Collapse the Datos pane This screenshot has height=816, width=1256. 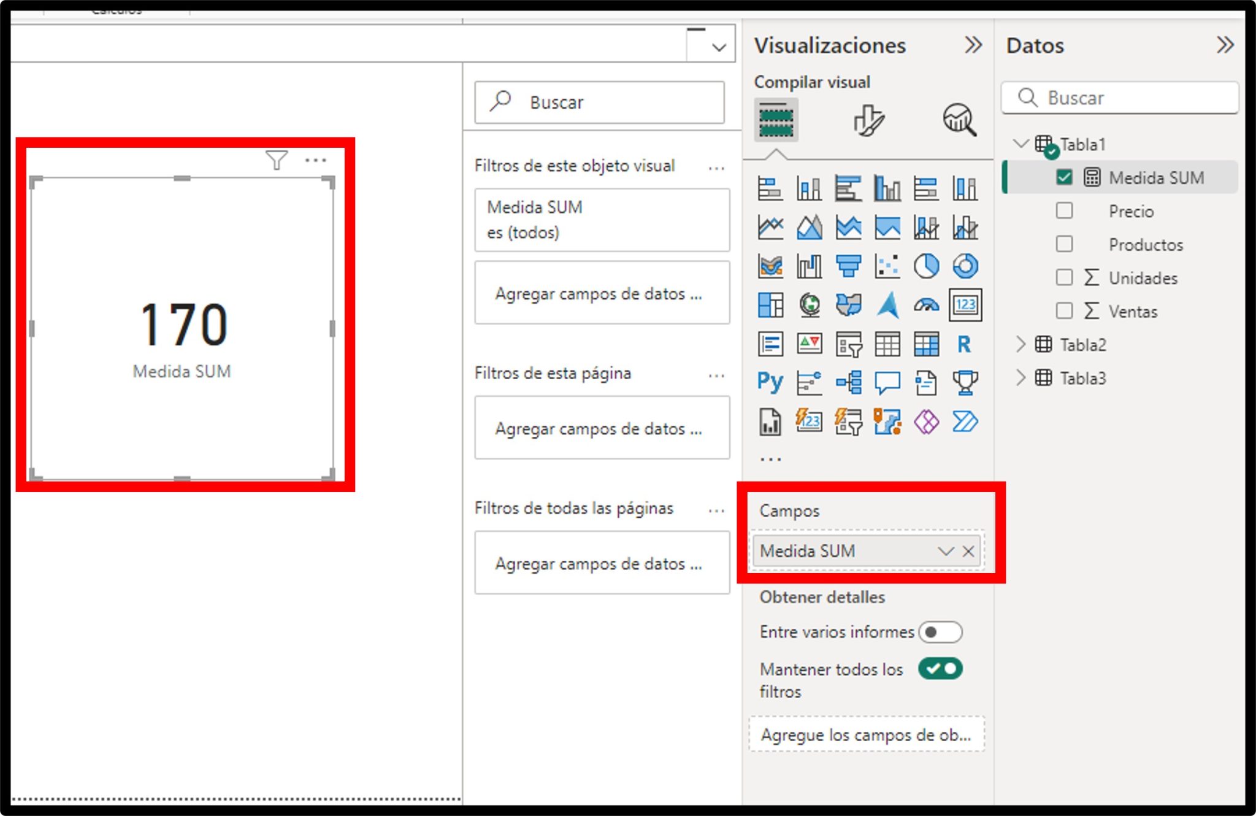click(x=1225, y=45)
